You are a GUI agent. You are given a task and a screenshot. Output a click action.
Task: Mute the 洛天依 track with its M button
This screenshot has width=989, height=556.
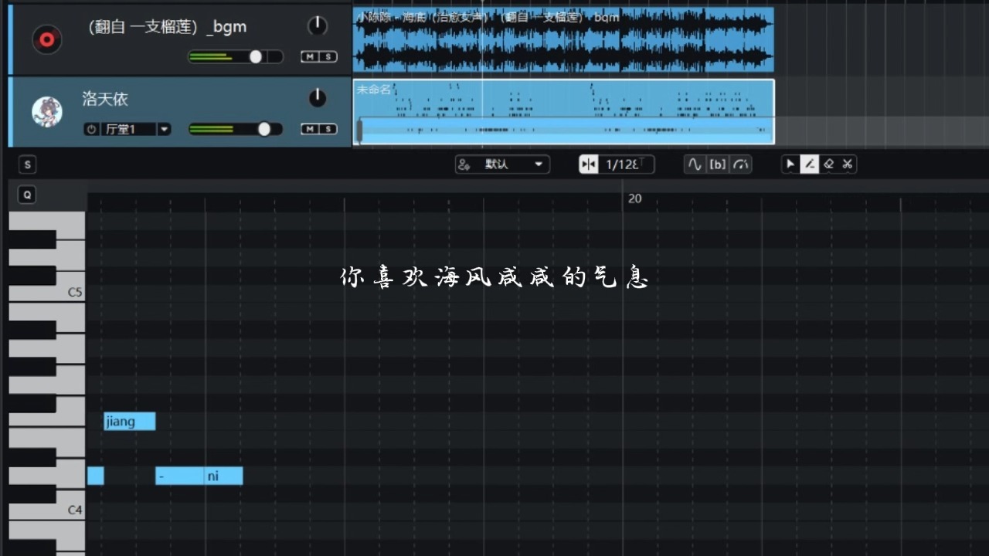tap(310, 129)
